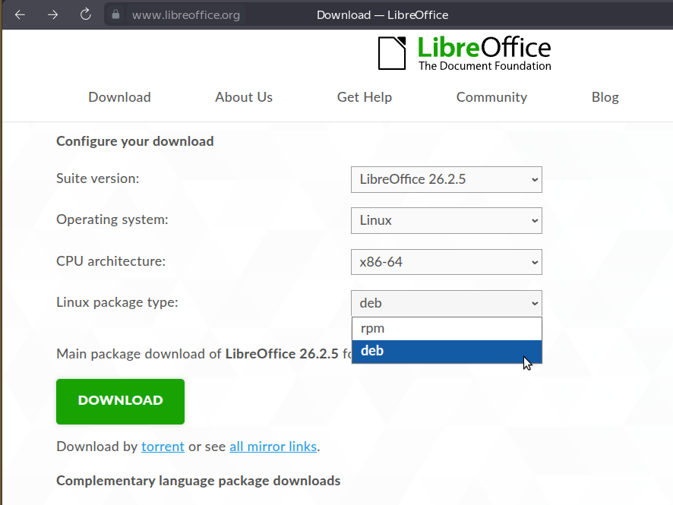The width and height of the screenshot is (673, 505).
Task: Click the www.libreoffice.org address field
Action: [186, 15]
